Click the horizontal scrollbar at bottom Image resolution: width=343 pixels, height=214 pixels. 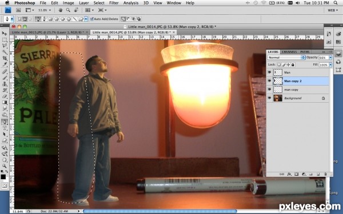[159, 211]
